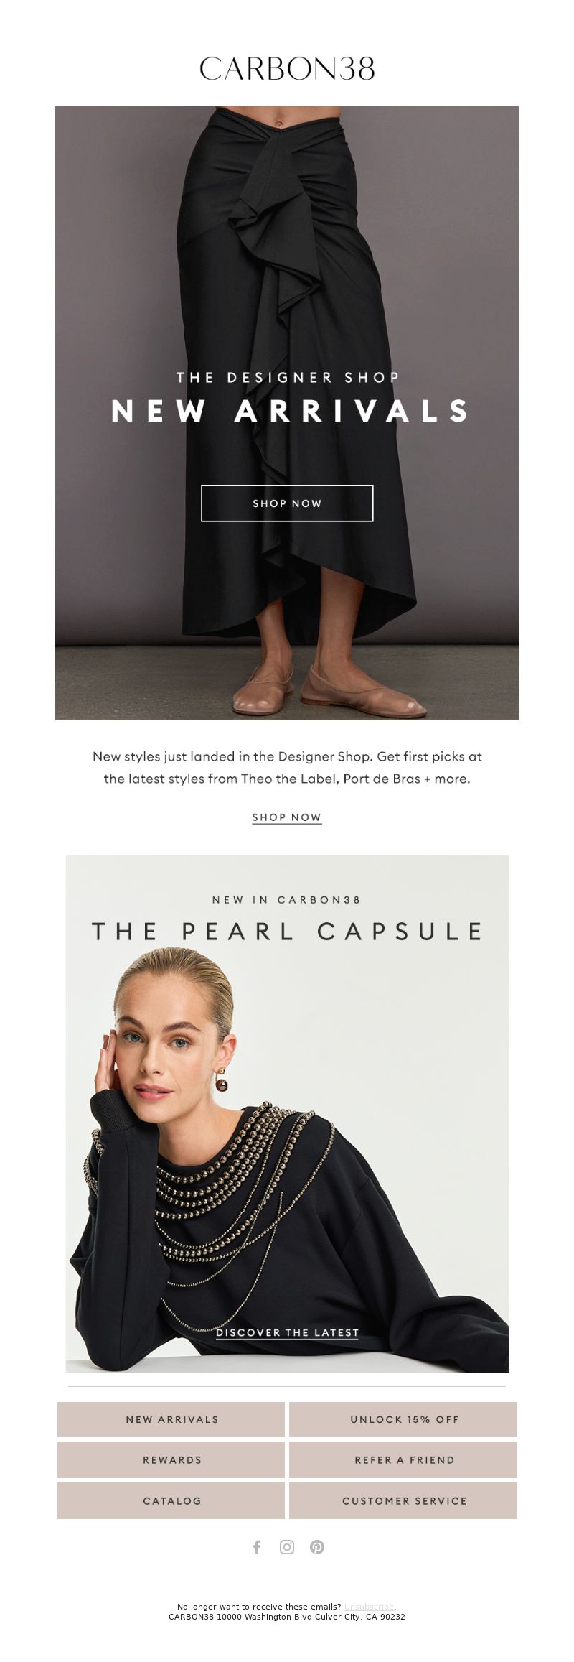The height and width of the screenshot is (1662, 574).
Task: Go to CUSTOMER SERVICE
Action: 403,1501
